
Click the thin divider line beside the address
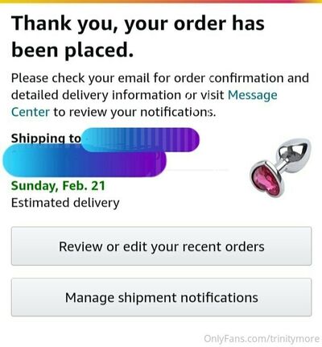click(x=197, y=170)
